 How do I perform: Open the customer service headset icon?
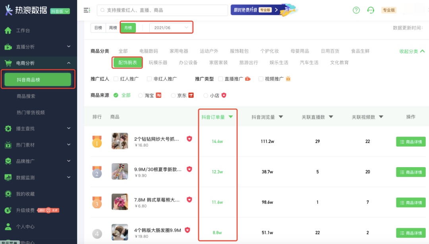pyautogui.click(x=371, y=10)
